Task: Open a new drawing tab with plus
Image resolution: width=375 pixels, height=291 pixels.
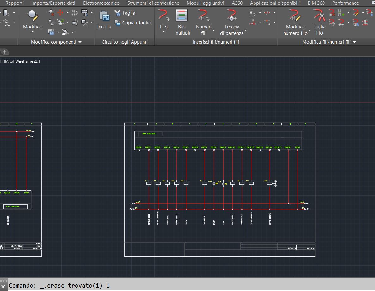Action: pyautogui.click(x=4, y=52)
